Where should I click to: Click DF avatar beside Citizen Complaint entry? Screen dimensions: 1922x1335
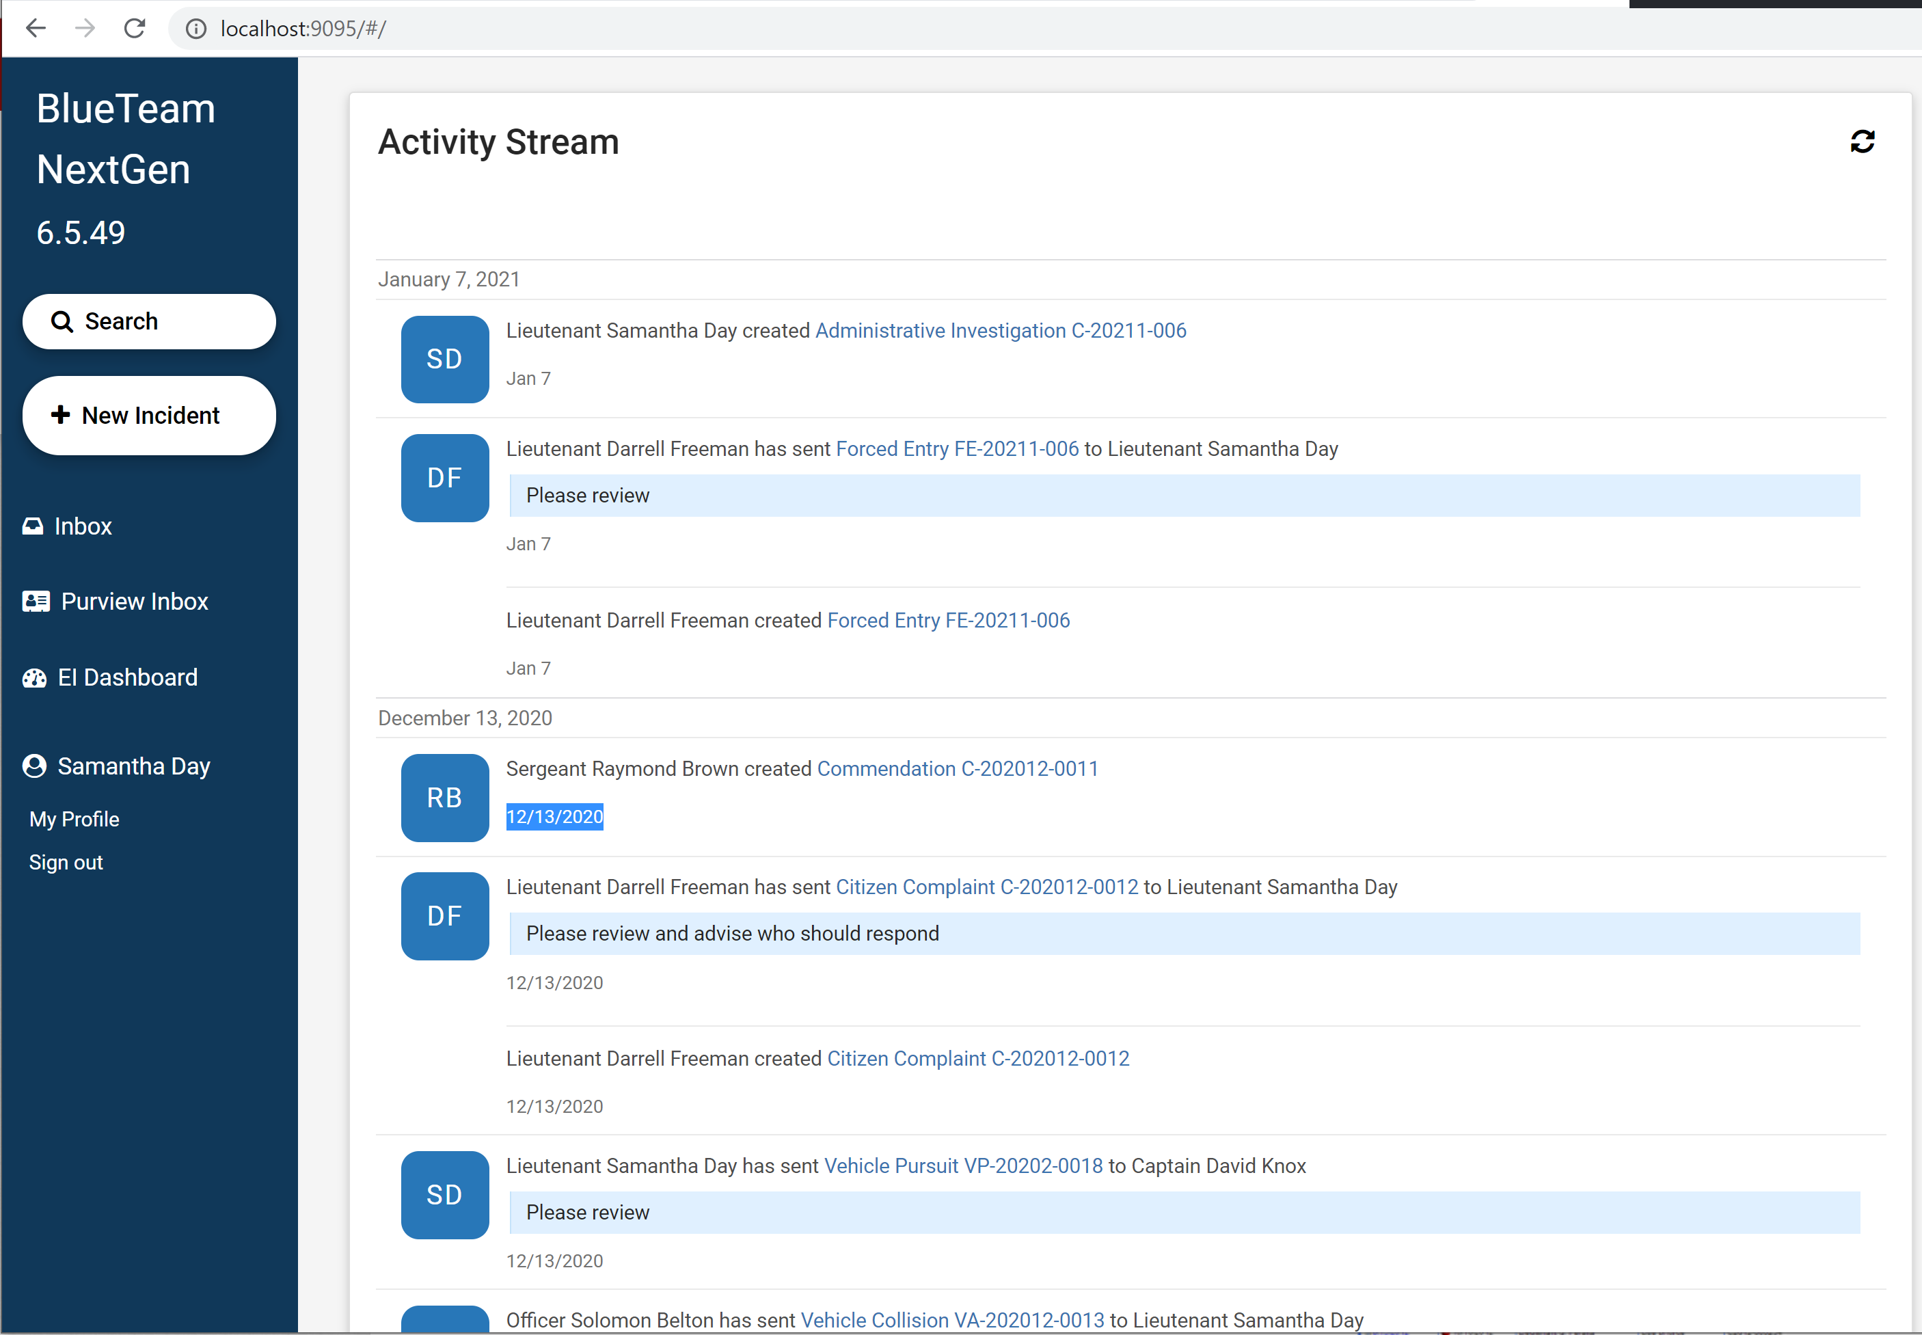[x=445, y=916]
